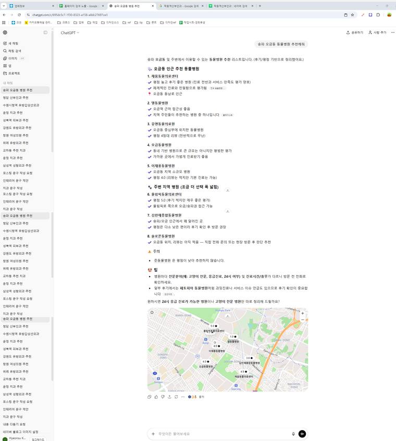Give the response a thumbs up

pyautogui.click(x=156, y=397)
